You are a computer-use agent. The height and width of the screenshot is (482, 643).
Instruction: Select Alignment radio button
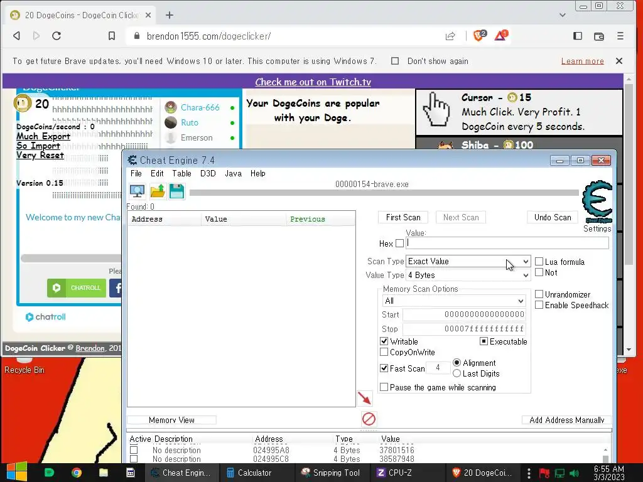[x=457, y=363]
